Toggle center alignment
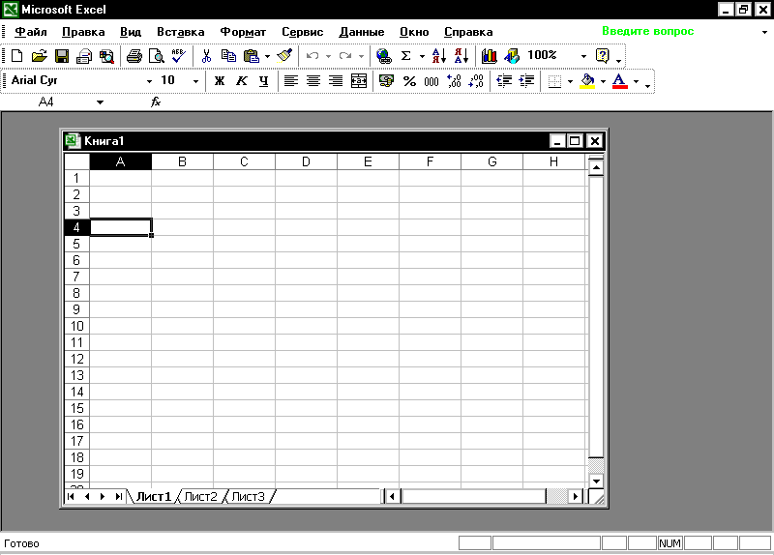This screenshot has width=774, height=555. [313, 81]
